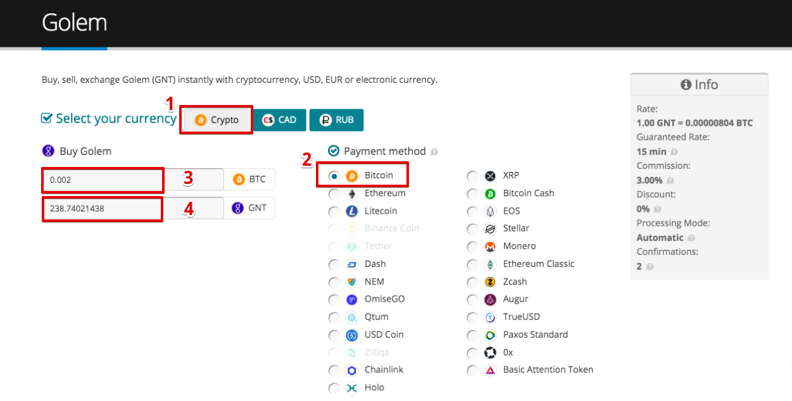Click the XRP logo icon
This screenshot has width=792, height=401.
click(490, 176)
